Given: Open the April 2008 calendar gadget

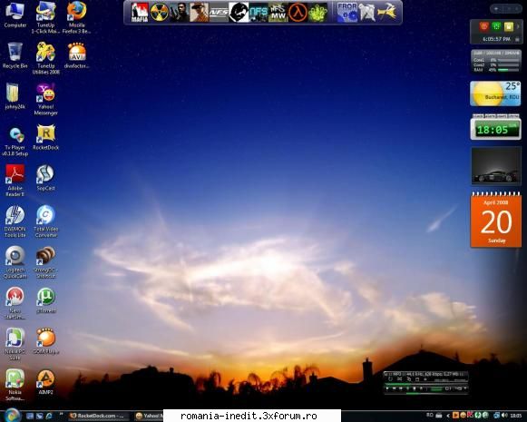Looking at the screenshot, I should pos(496,220).
